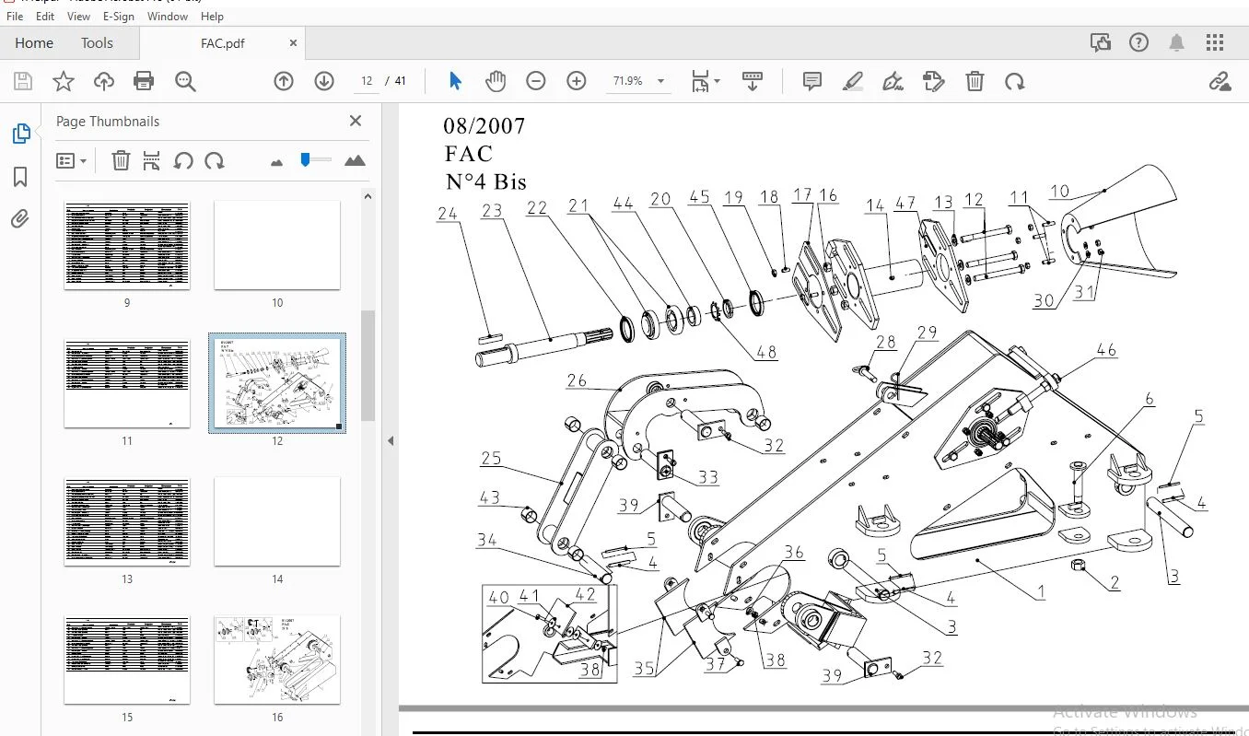Viewport: 1249px width, 736px height.
Task: Click the page number input field
Action: click(367, 81)
